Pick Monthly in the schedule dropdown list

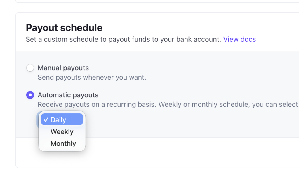pyautogui.click(x=63, y=144)
